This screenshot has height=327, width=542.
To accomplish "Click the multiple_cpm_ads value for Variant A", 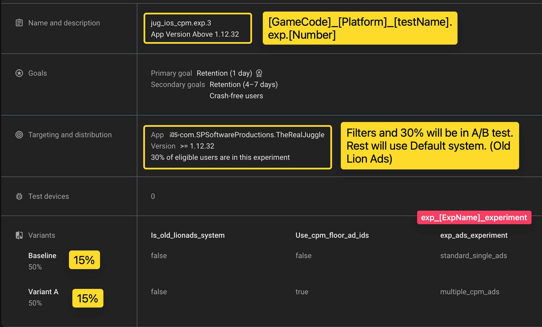I will [x=470, y=292].
